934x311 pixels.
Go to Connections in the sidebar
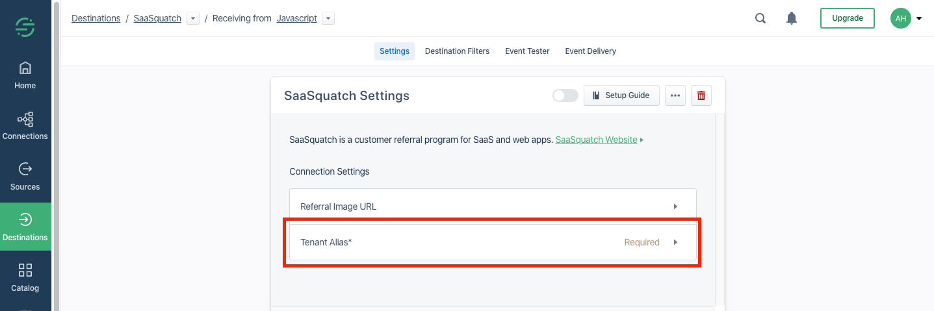[25, 127]
